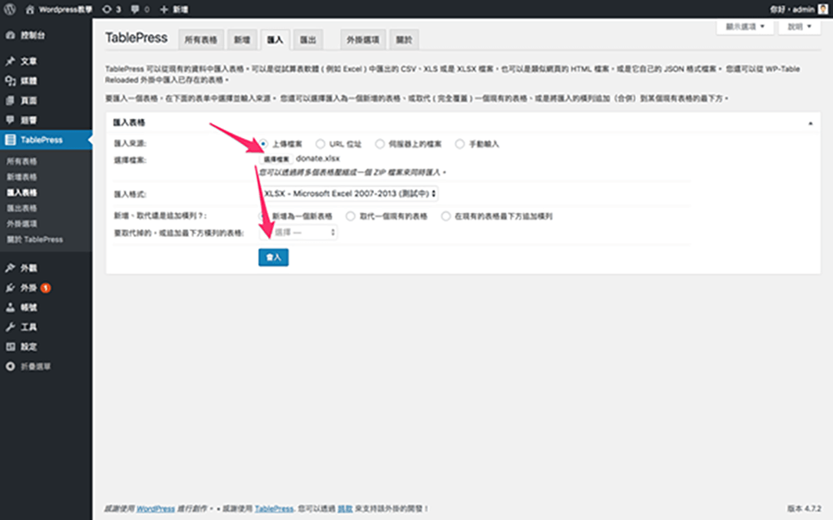The height and width of the screenshot is (520, 833).
Task: Choose add as new table radio
Action: pos(263,216)
